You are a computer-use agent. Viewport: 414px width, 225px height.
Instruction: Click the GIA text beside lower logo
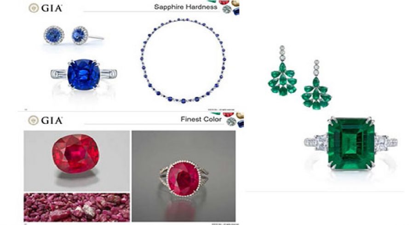(x=52, y=121)
